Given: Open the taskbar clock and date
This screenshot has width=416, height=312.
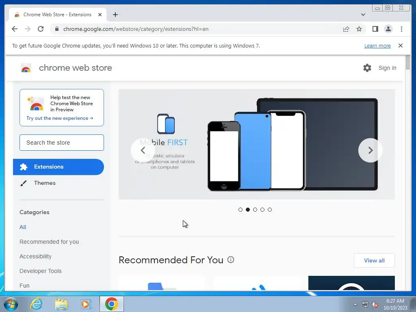Looking at the screenshot, I should [x=395, y=304].
